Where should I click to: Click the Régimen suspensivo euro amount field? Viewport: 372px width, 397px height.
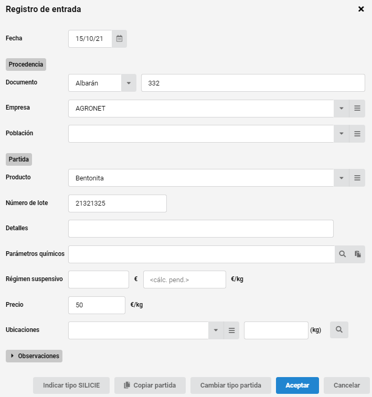click(99, 280)
